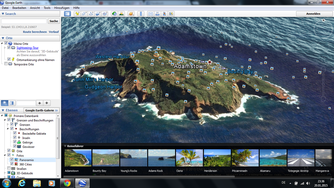This screenshot has width=334, height=188.
Task: Uncheck the Grenzen layer checkbox
Action: [x=12, y=124]
